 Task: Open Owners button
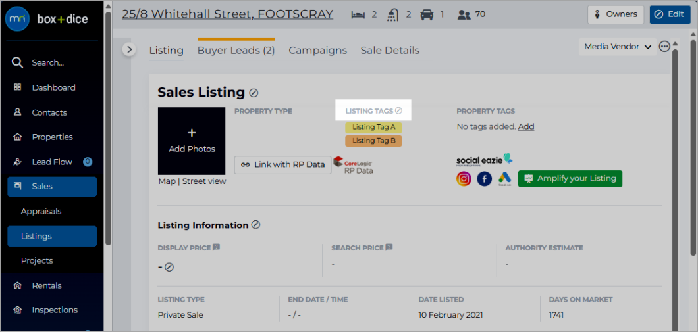click(616, 14)
